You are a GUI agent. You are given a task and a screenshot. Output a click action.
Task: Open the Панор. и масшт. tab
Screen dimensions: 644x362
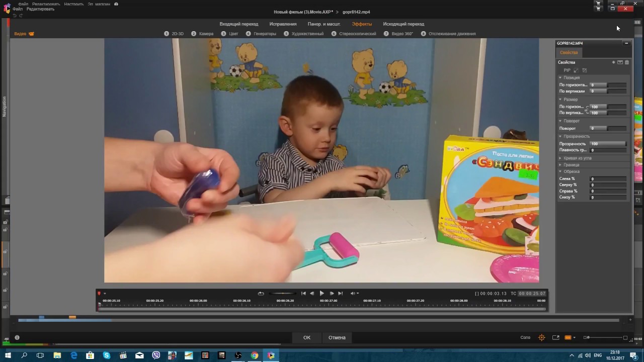pyautogui.click(x=324, y=24)
